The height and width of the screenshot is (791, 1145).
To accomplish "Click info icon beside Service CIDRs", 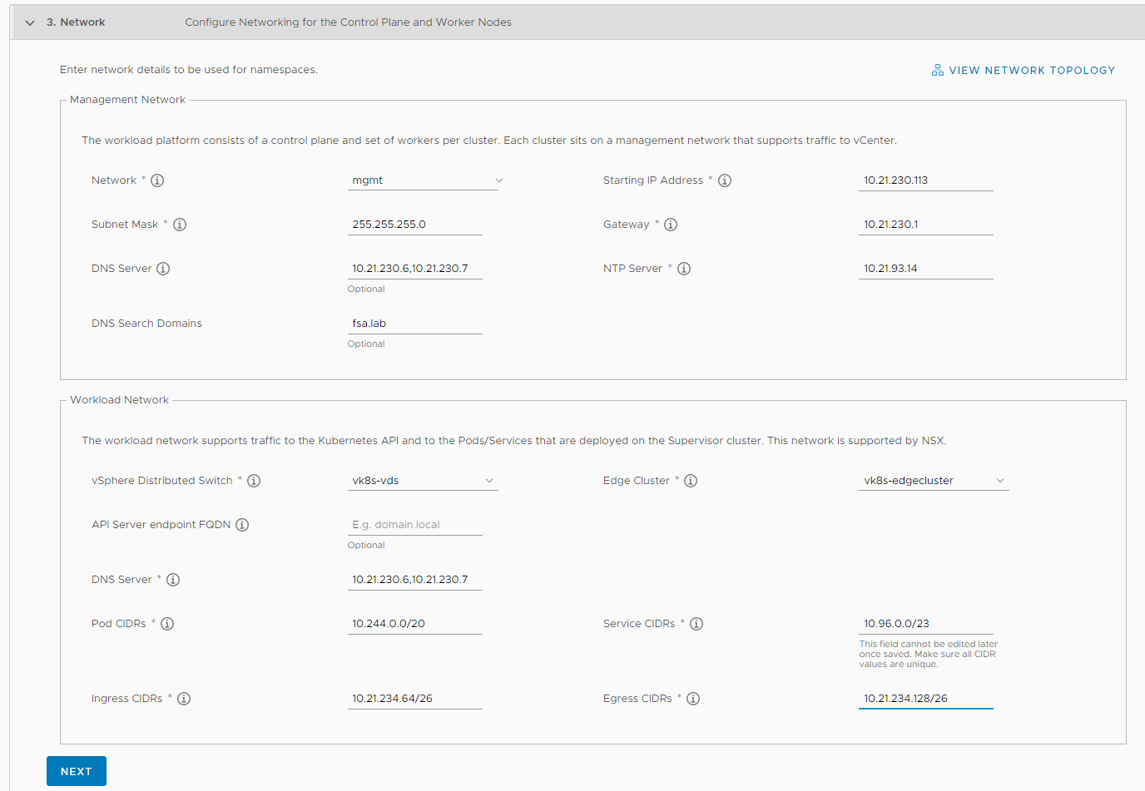I will pos(696,624).
